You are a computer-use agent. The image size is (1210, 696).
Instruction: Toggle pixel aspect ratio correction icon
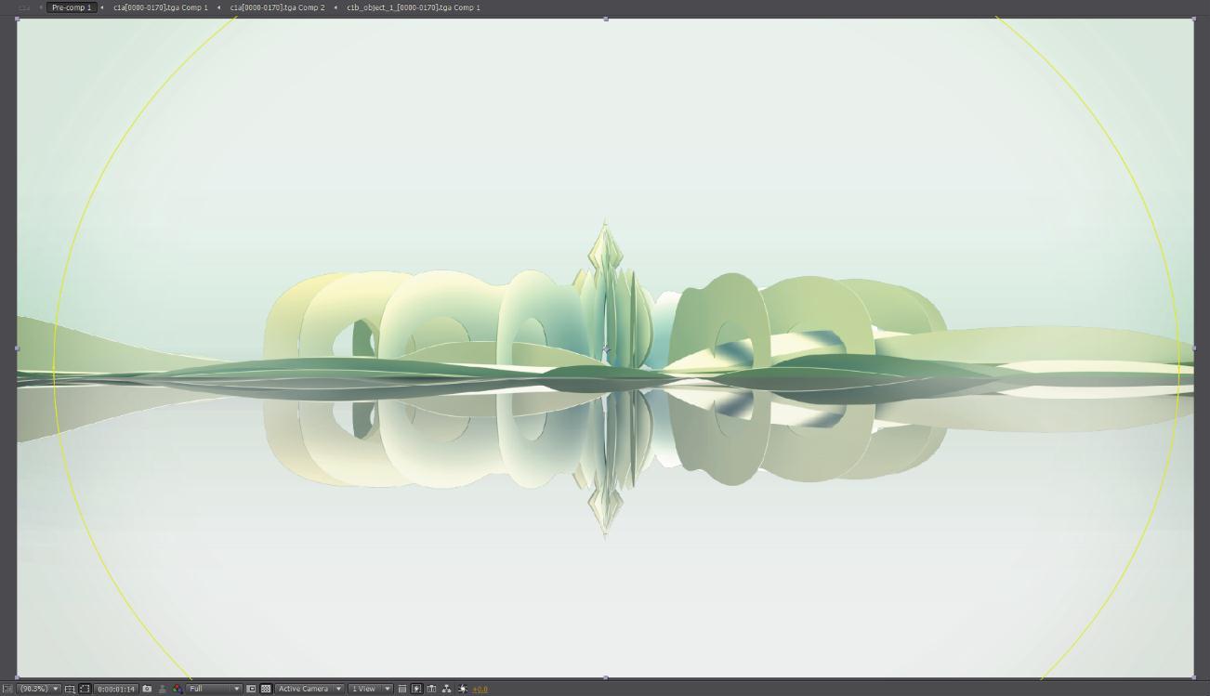point(401,689)
